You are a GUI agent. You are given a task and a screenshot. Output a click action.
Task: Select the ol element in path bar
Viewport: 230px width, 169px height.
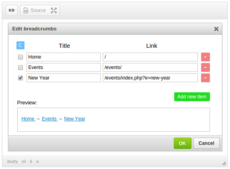coord(24,161)
